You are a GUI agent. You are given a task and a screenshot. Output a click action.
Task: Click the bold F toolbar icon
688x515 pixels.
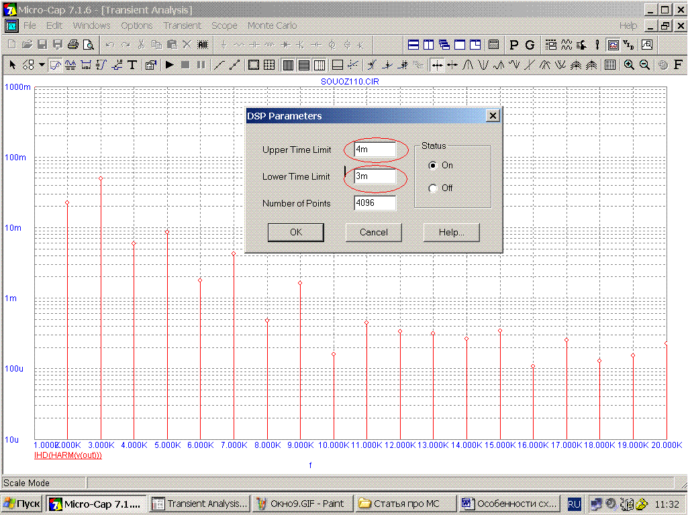point(678,65)
